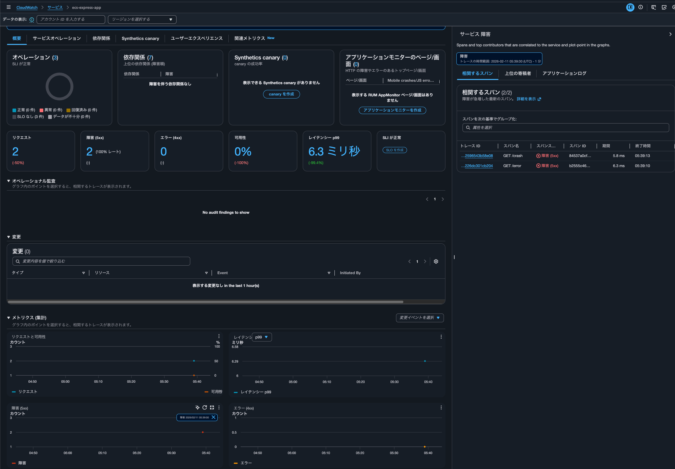Click the AI sparkle icon on 障害 chart

[197, 407]
